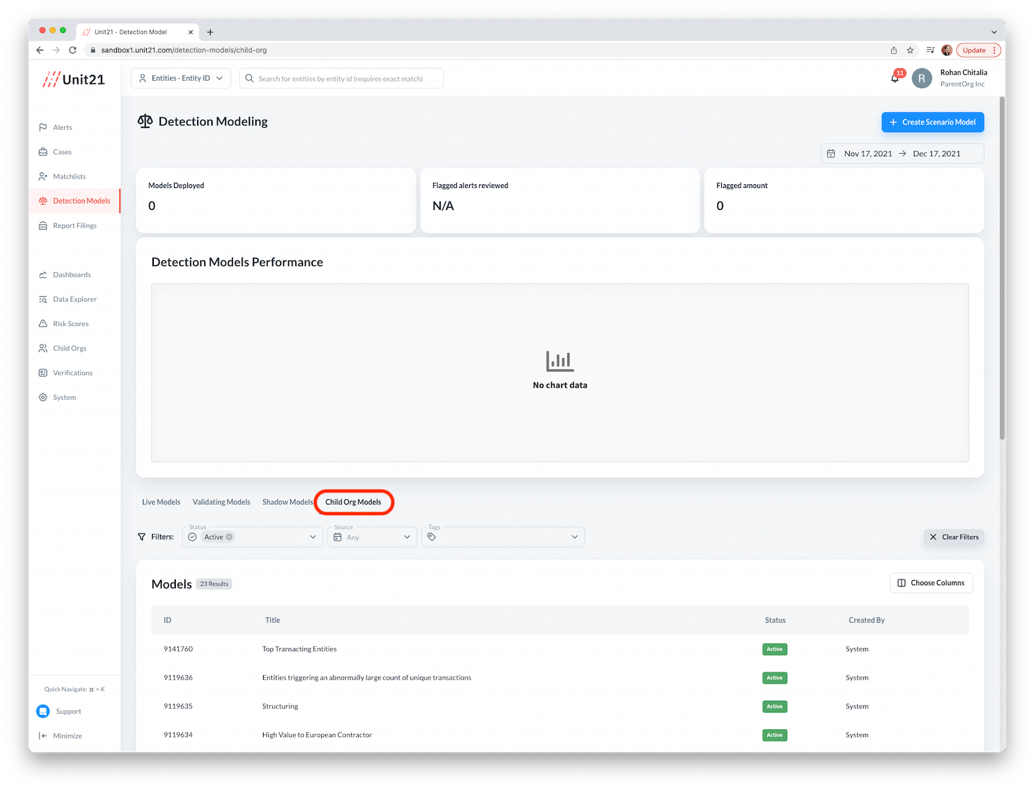Click the entity search input field
The width and height of the screenshot is (1034, 790).
tap(341, 78)
